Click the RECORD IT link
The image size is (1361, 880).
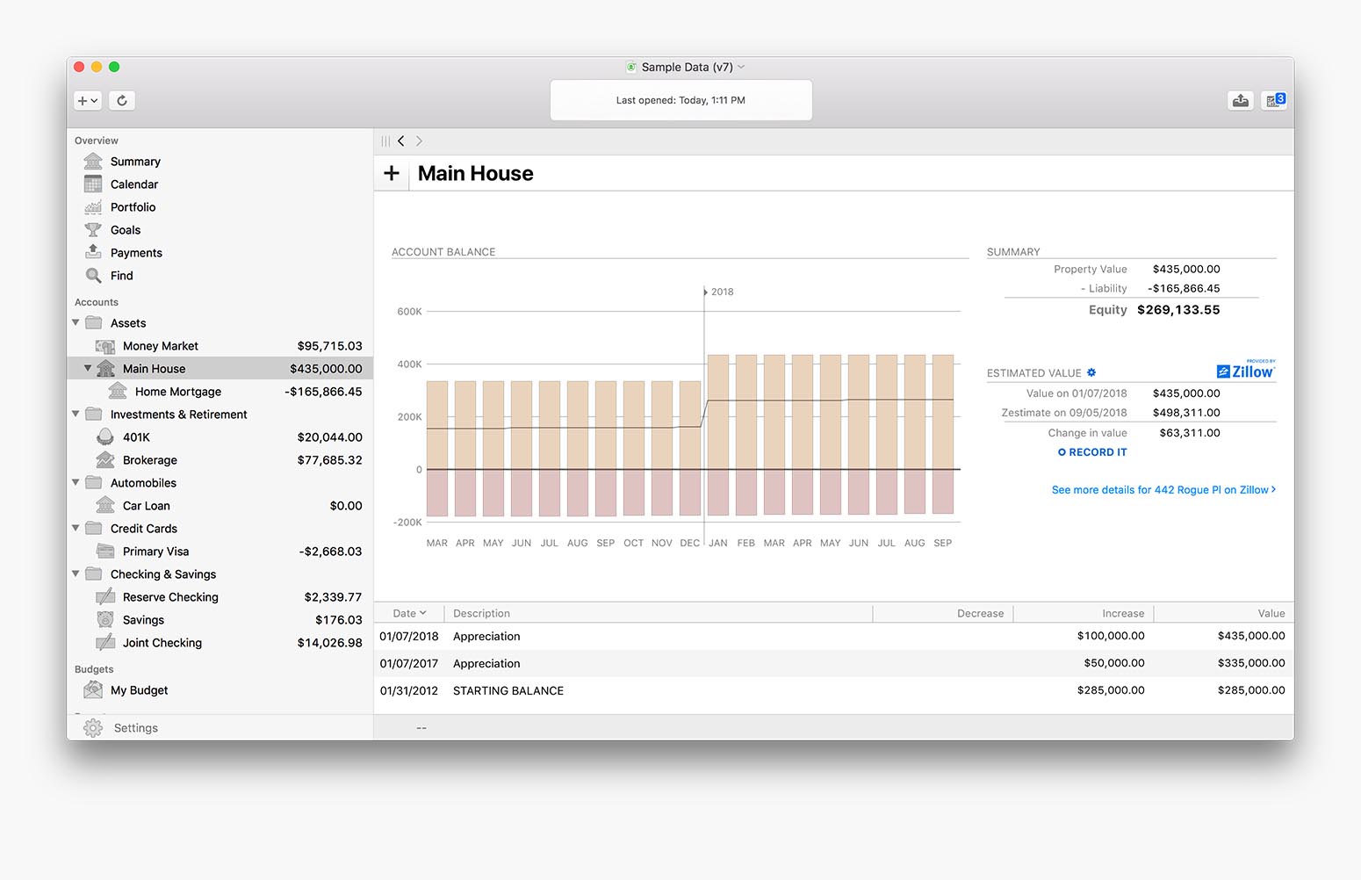[1092, 452]
